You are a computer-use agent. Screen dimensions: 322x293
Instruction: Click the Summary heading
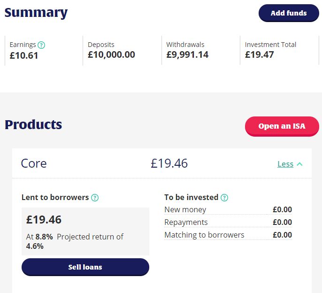pyautogui.click(x=36, y=13)
